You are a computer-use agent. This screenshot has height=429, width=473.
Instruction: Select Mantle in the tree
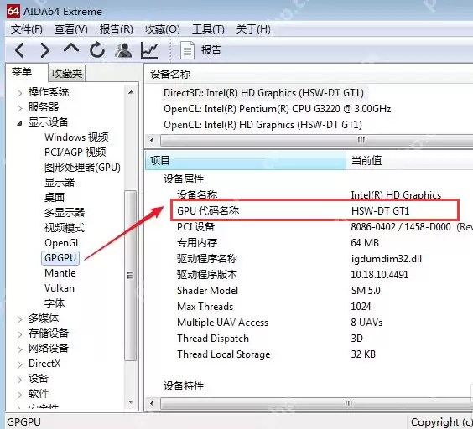(60, 273)
